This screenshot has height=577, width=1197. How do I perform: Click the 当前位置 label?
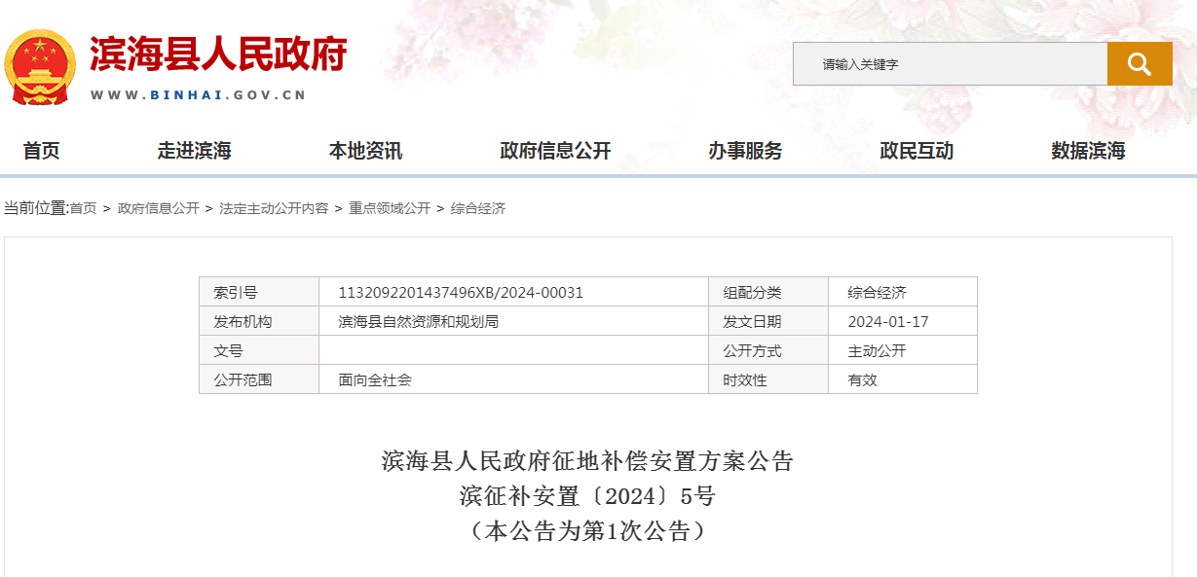click(x=35, y=208)
